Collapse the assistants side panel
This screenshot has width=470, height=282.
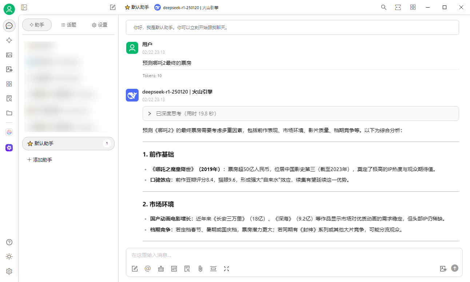point(24,7)
